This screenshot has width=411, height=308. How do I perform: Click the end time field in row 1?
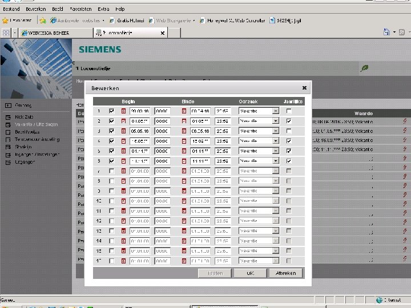click(x=223, y=111)
